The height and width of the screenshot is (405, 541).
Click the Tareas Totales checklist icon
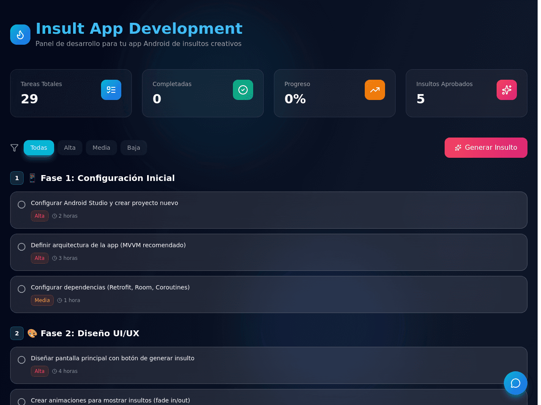(111, 90)
